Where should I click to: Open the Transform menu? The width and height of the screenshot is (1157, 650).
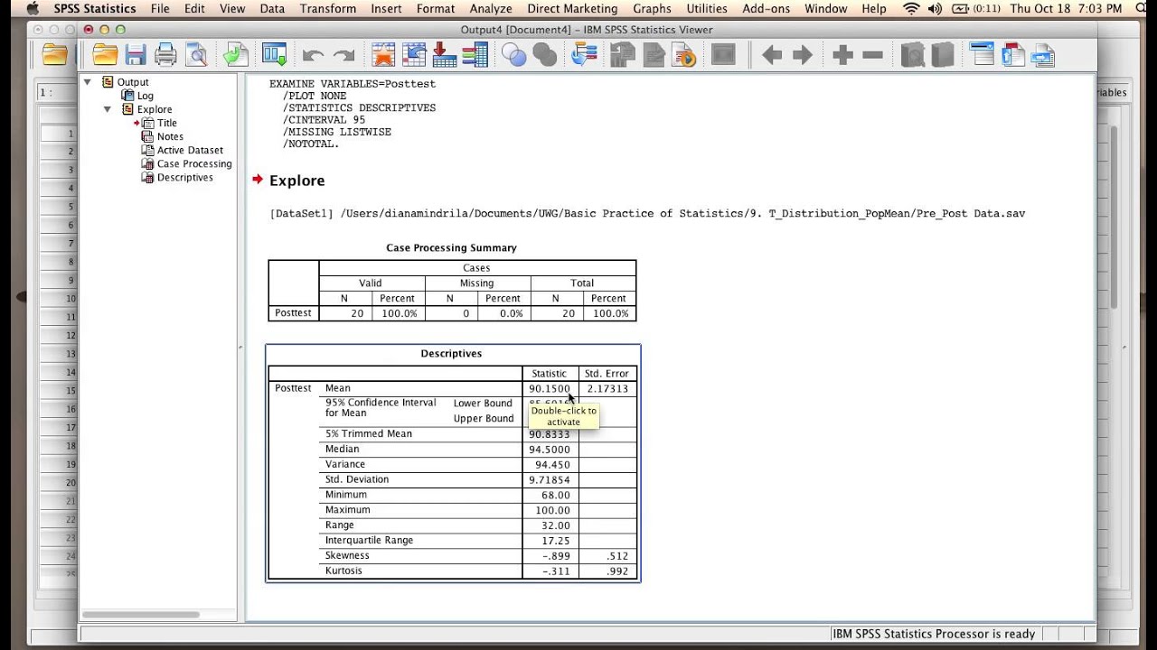pyautogui.click(x=328, y=9)
